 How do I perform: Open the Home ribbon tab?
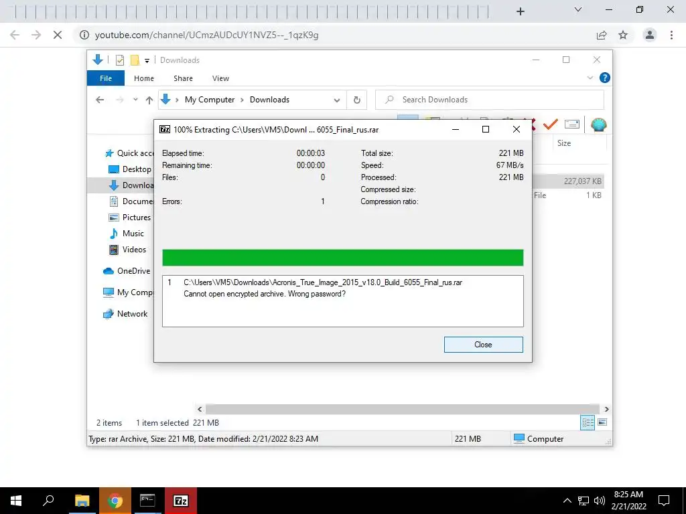144,78
